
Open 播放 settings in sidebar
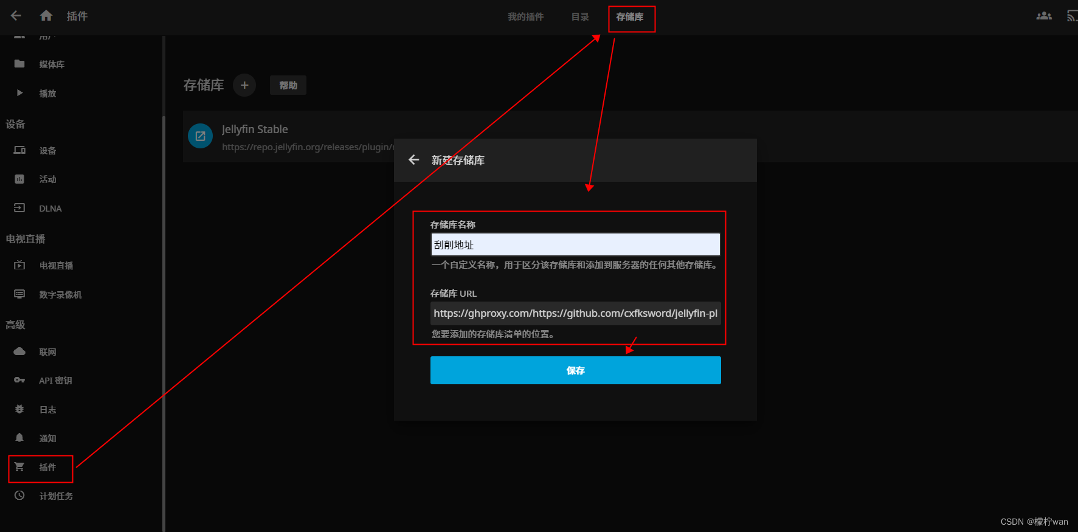(47, 94)
